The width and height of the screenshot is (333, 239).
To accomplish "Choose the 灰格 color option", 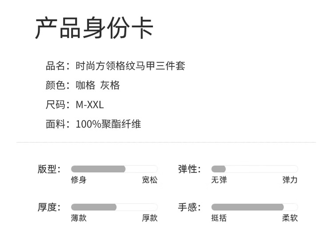I will (110, 86).
